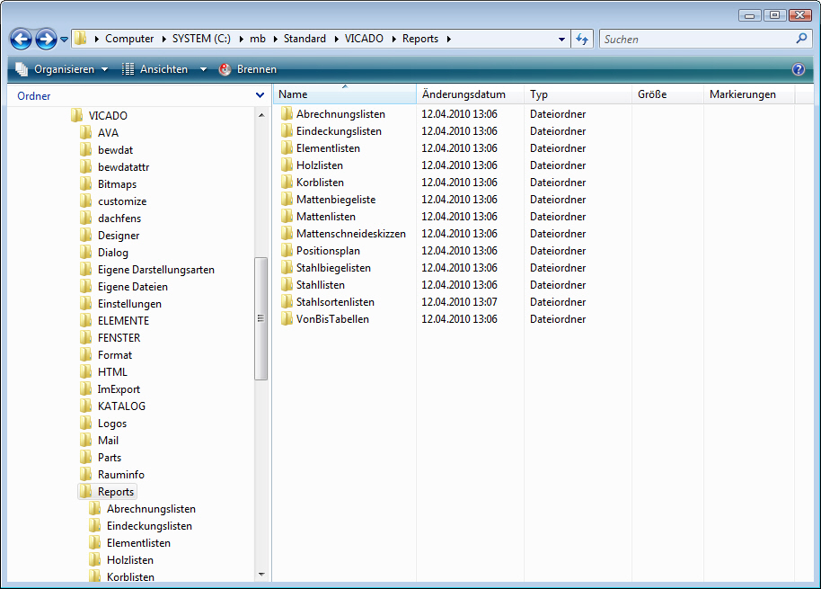
Task: Go back with the blue Back arrow
Action: [21, 39]
